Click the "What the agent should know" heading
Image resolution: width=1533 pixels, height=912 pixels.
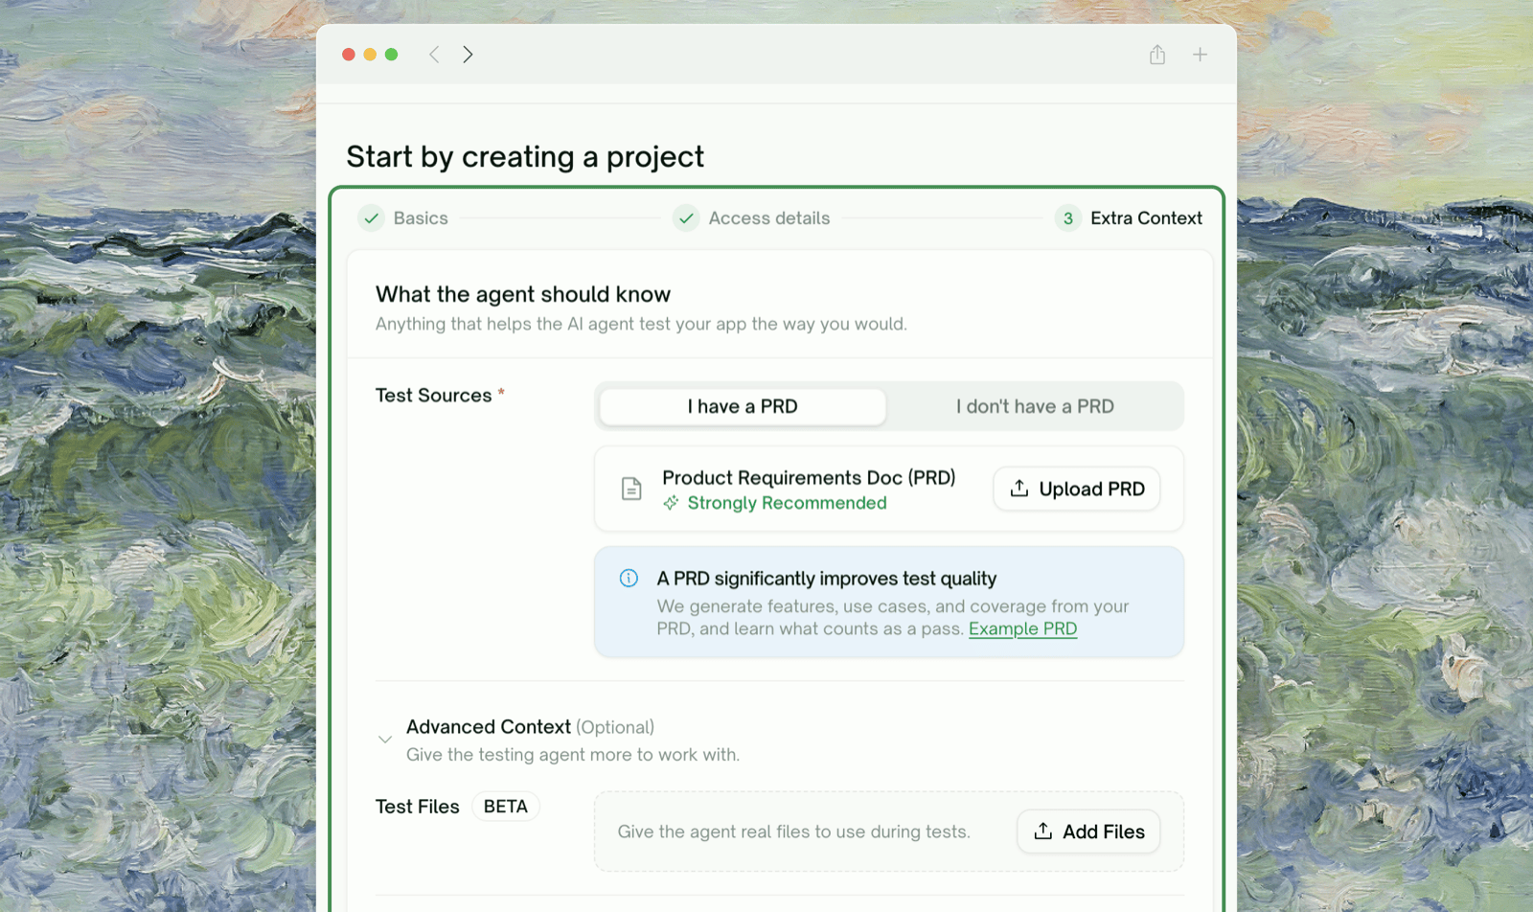[x=523, y=294]
